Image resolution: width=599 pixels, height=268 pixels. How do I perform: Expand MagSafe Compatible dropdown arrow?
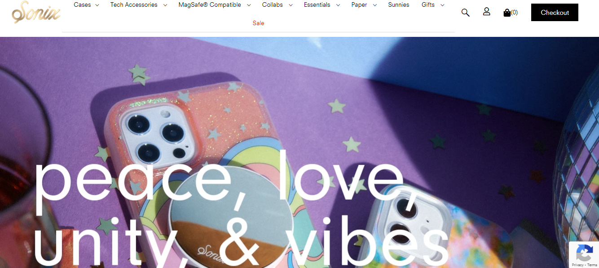tap(249, 5)
